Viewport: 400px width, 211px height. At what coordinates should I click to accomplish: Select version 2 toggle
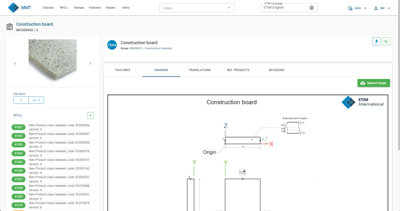pos(36,100)
